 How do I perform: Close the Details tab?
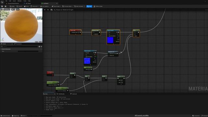12,44
